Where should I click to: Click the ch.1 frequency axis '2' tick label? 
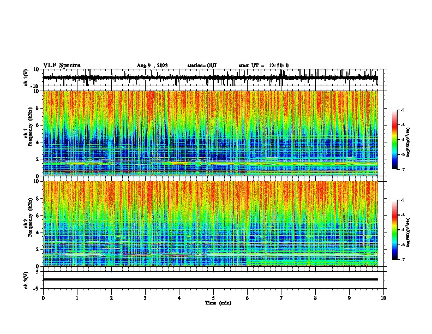pos(38,159)
